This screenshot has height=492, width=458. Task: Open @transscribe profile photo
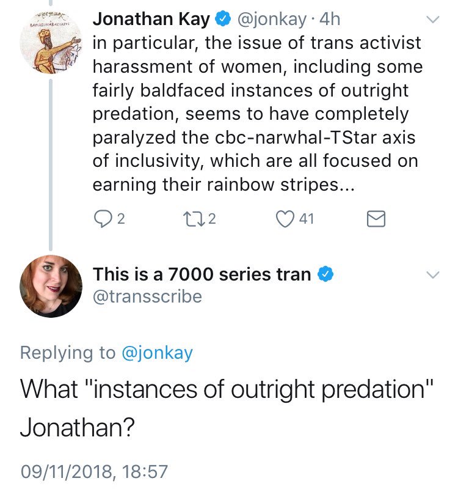51,286
